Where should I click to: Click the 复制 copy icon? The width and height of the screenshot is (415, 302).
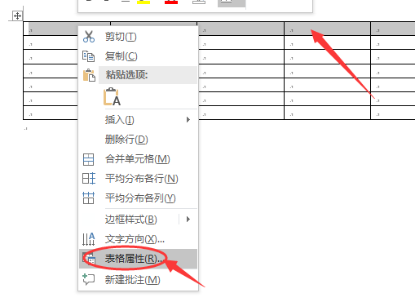tap(89, 56)
